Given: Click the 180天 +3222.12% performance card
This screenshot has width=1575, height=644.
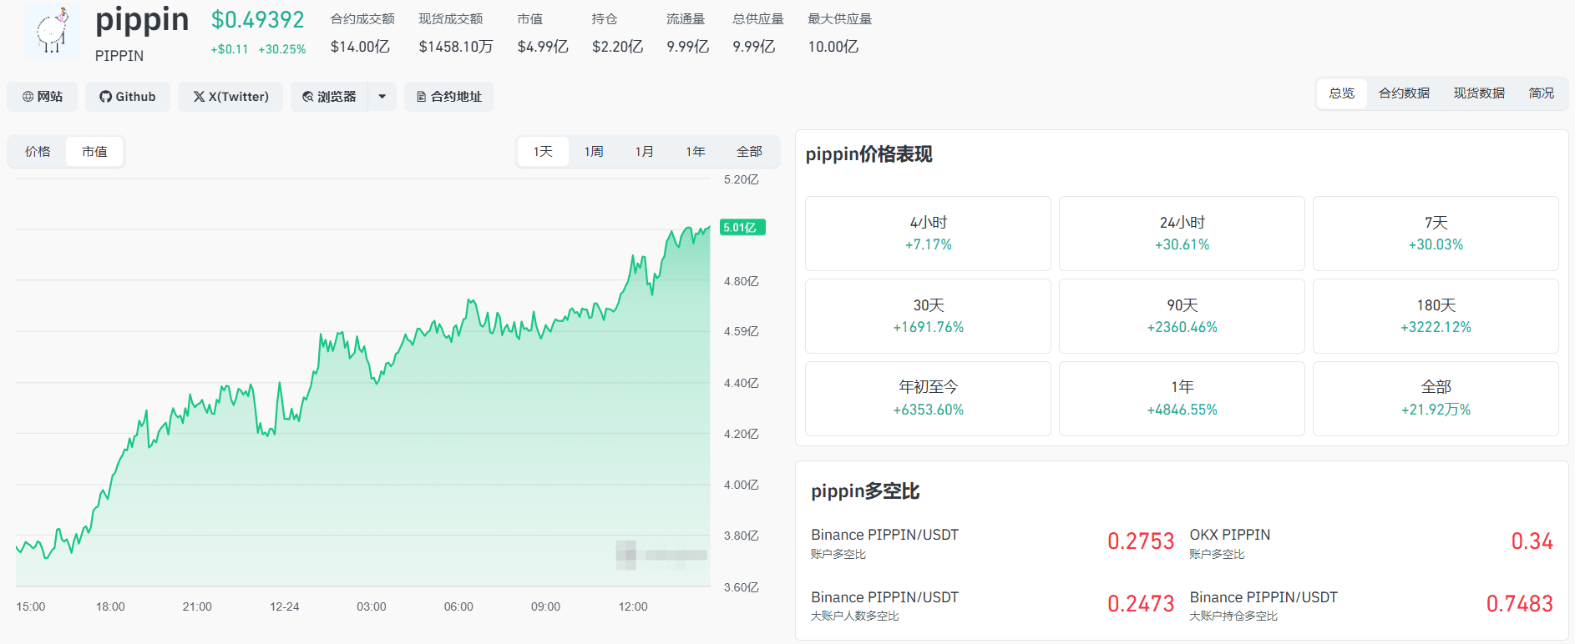Looking at the screenshot, I should pos(1436,316).
